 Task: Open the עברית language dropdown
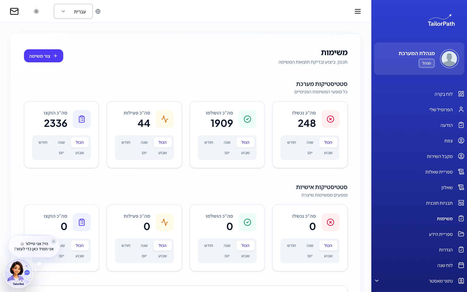(73, 11)
